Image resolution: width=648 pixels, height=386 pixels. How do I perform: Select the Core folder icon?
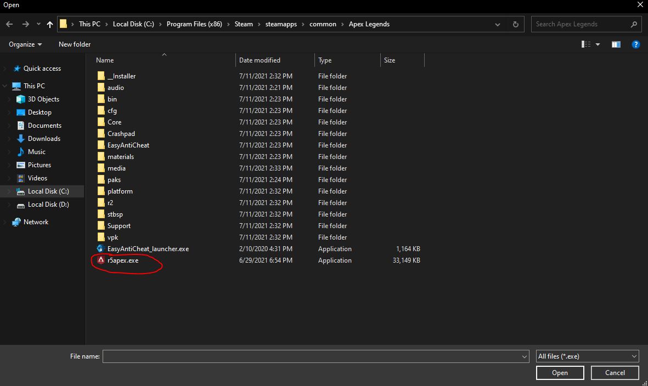(x=101, y=122)
